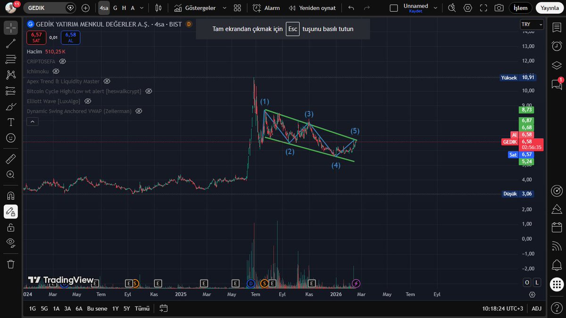Toggle visibility of Apex Trend & Liquidity Master
The image size is (566, 318).
107,81
